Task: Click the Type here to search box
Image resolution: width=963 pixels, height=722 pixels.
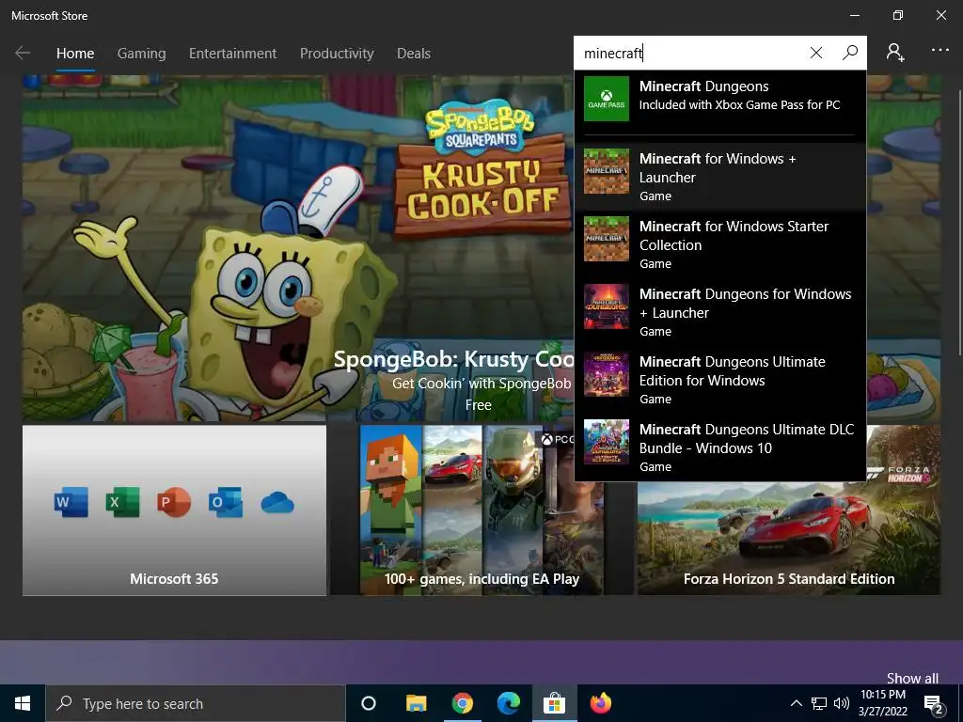Action: click(196, 703)
